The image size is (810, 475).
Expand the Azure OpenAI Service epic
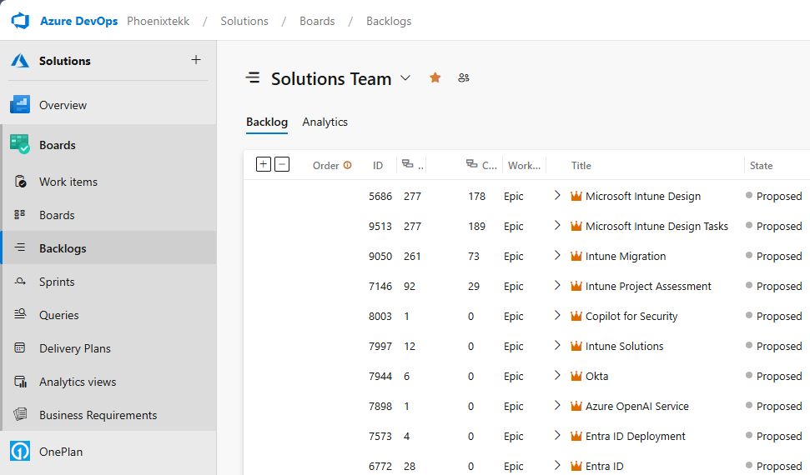point(557,405)
